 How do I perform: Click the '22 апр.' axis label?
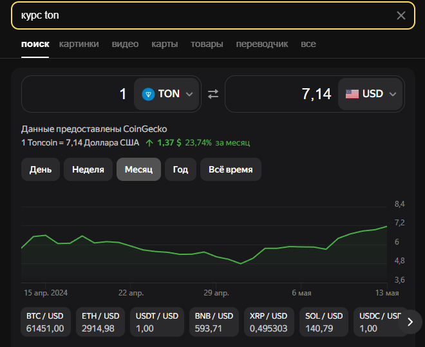(x=131, y=293)
